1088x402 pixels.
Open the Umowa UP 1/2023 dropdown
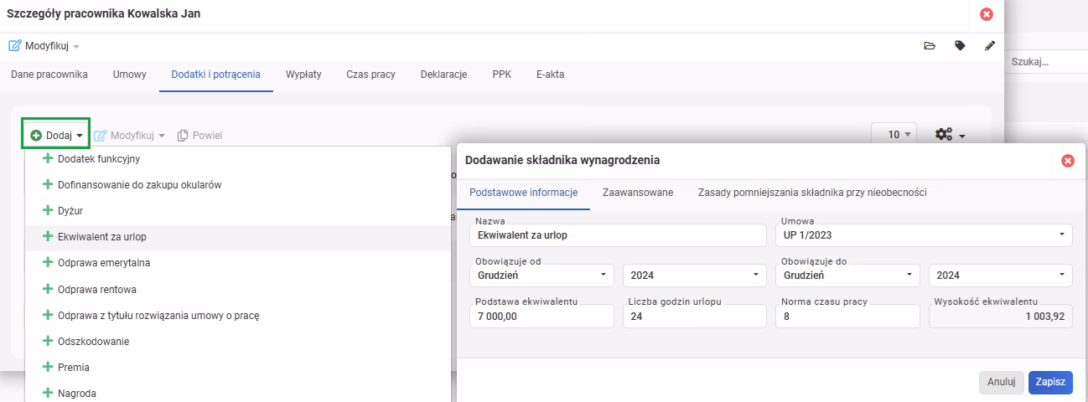pyautogui.click(x=924, y=235)
